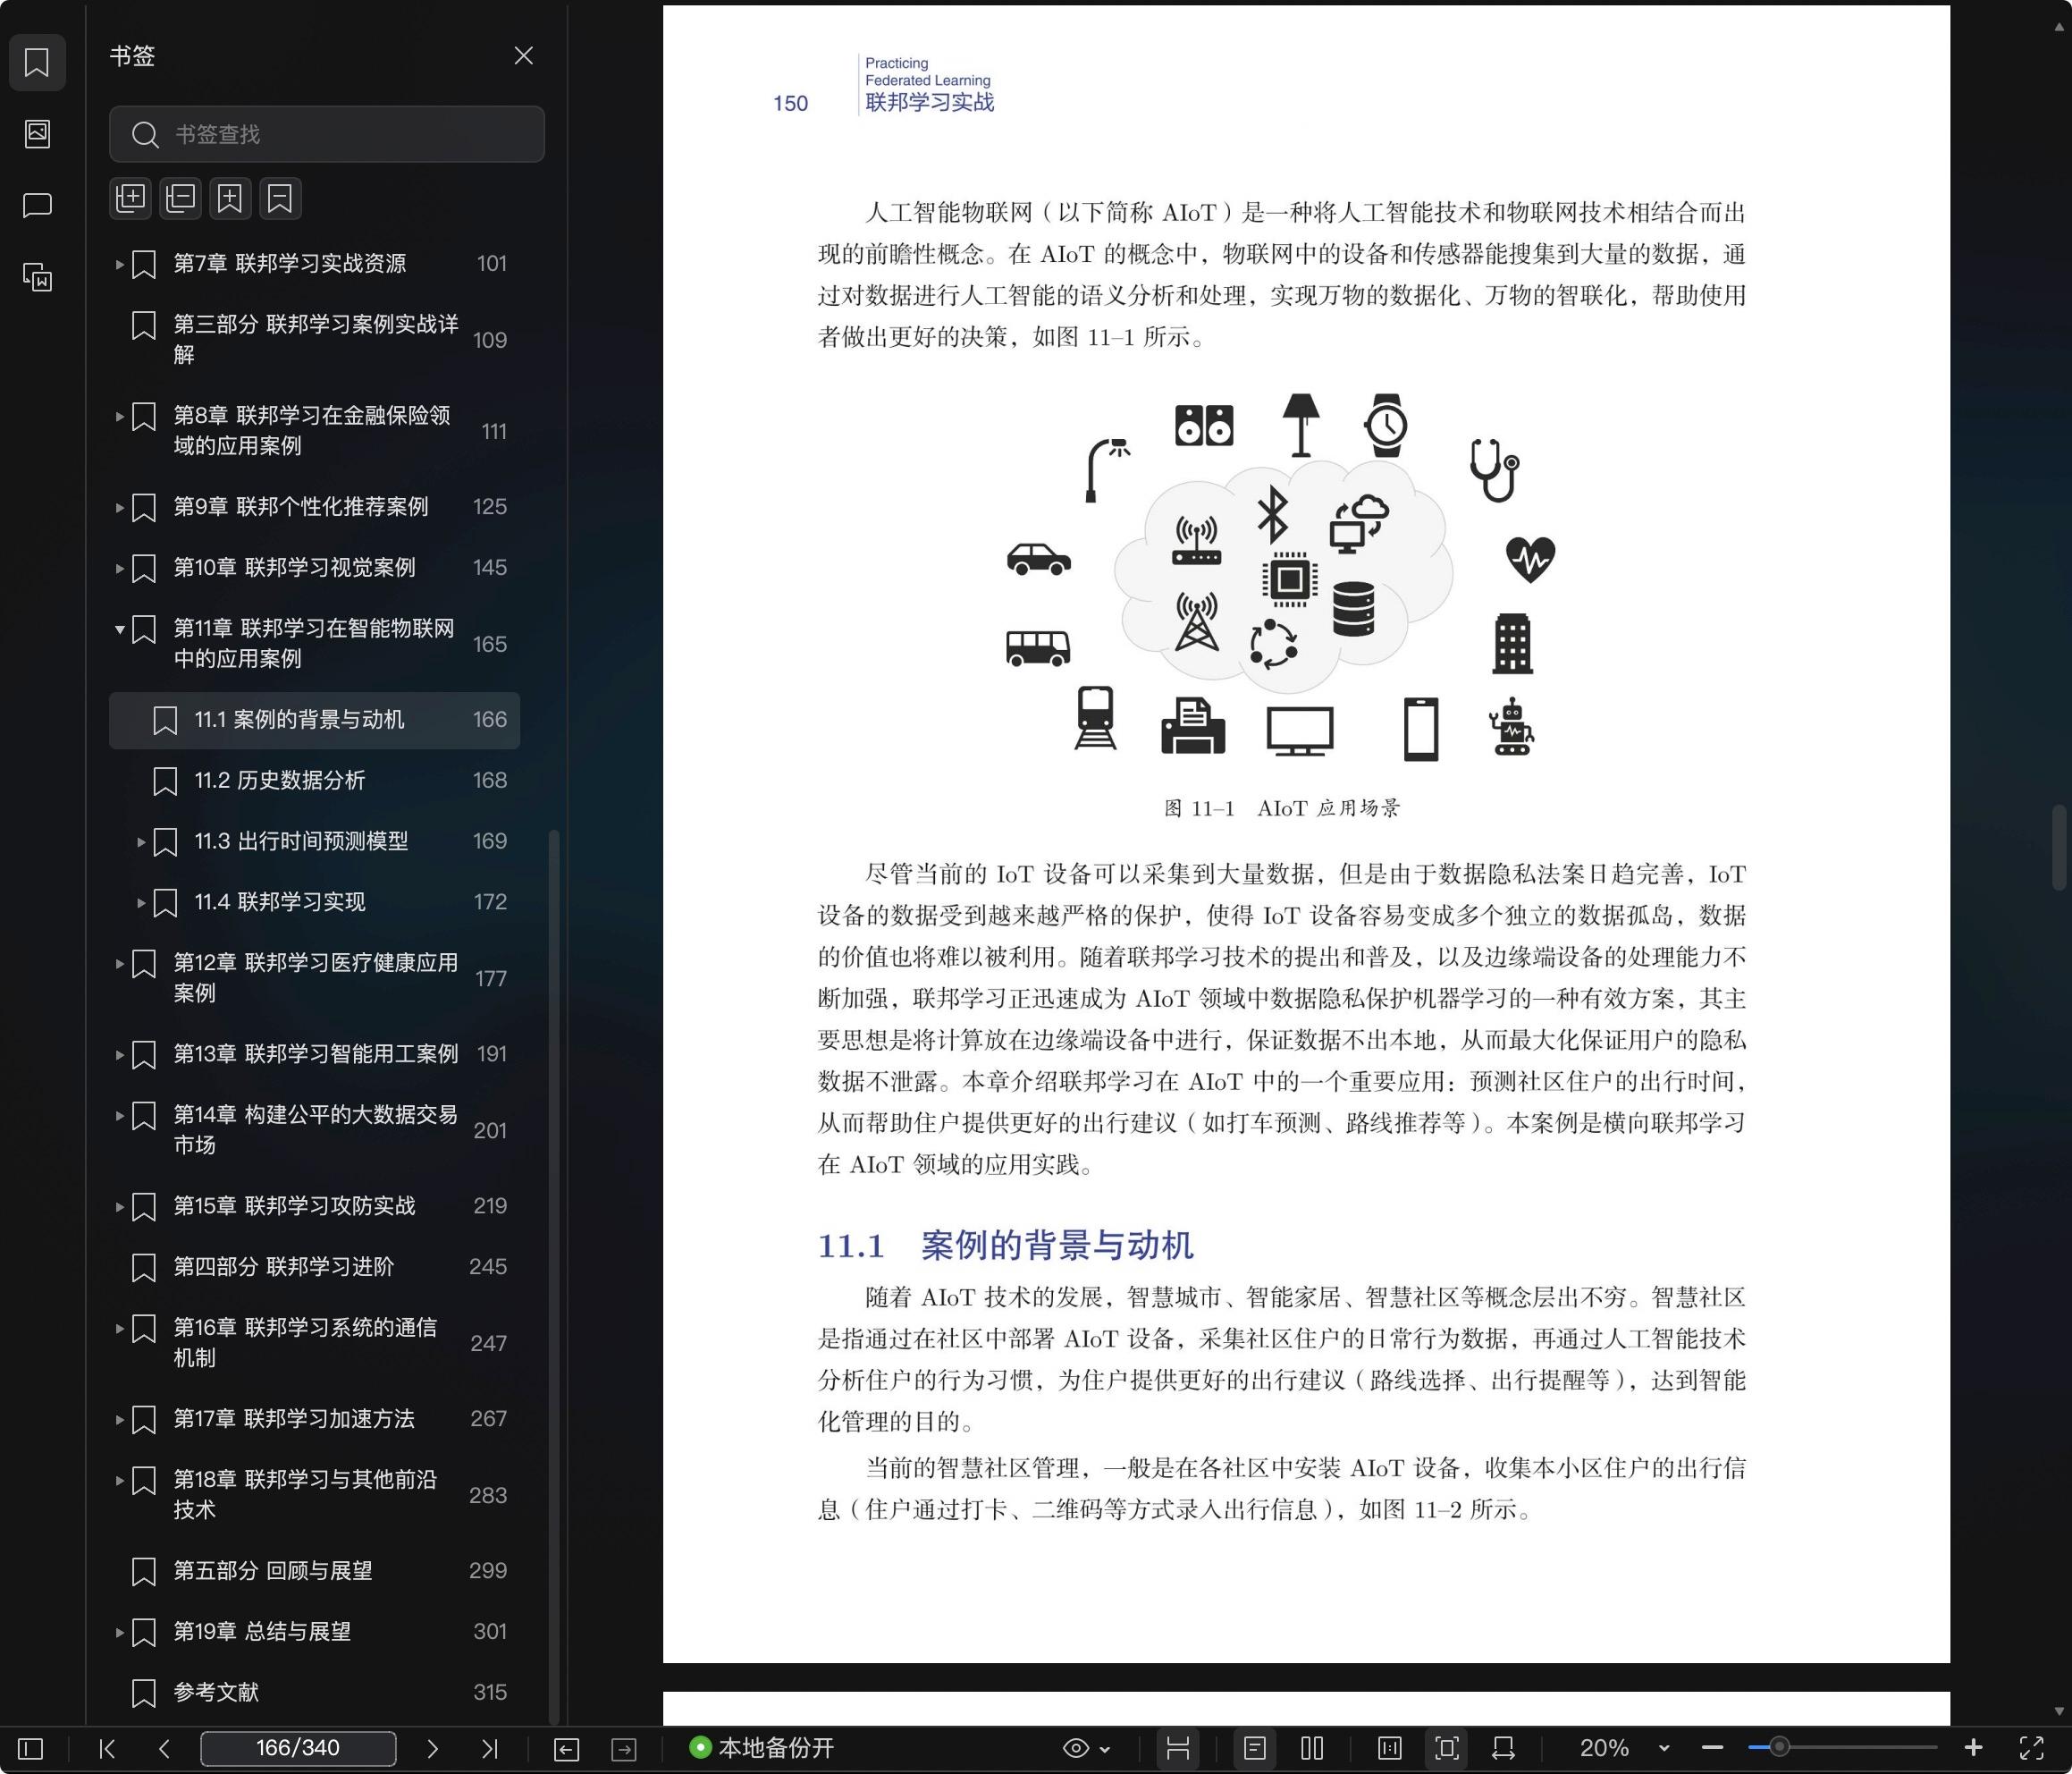Viewport: 2072px width, 1774px height.
Task: Select fit page icon
Action: click(x=1447, y=1748)
